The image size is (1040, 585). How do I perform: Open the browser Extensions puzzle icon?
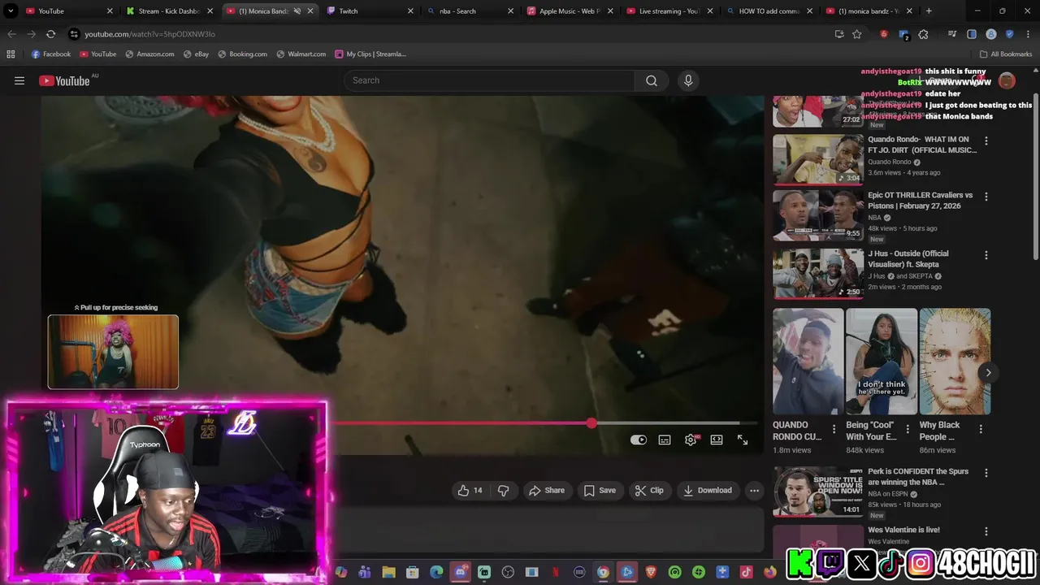pyautogui.click(x=923, y=34)
